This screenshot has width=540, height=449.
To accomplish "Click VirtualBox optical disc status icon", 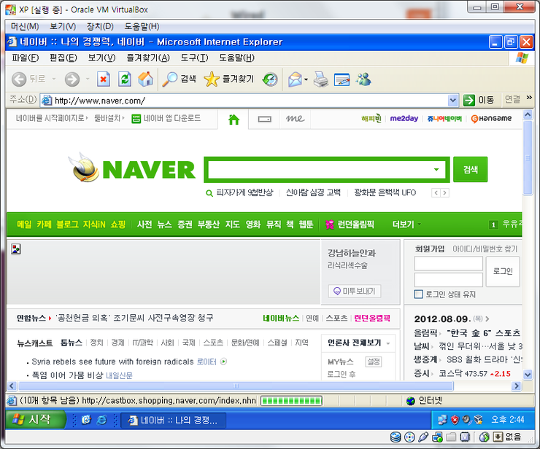I will coord(409,437).
